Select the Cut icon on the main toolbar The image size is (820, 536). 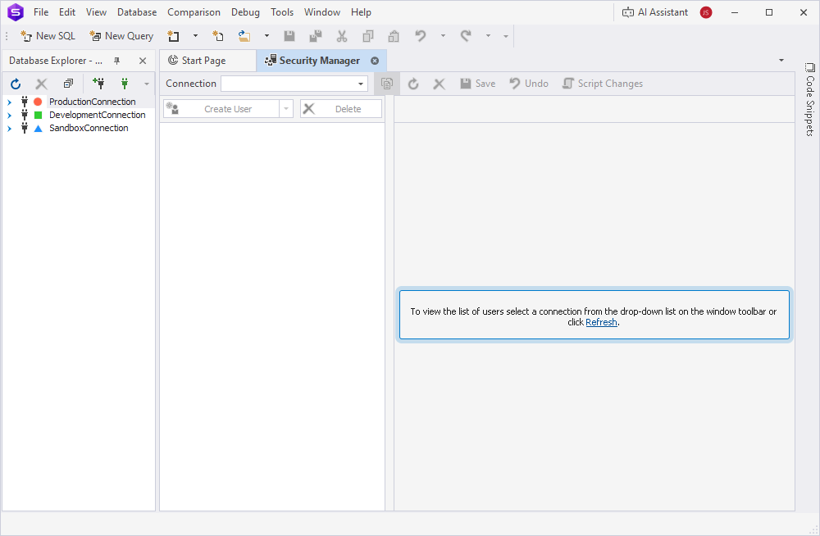pos(342,36)
